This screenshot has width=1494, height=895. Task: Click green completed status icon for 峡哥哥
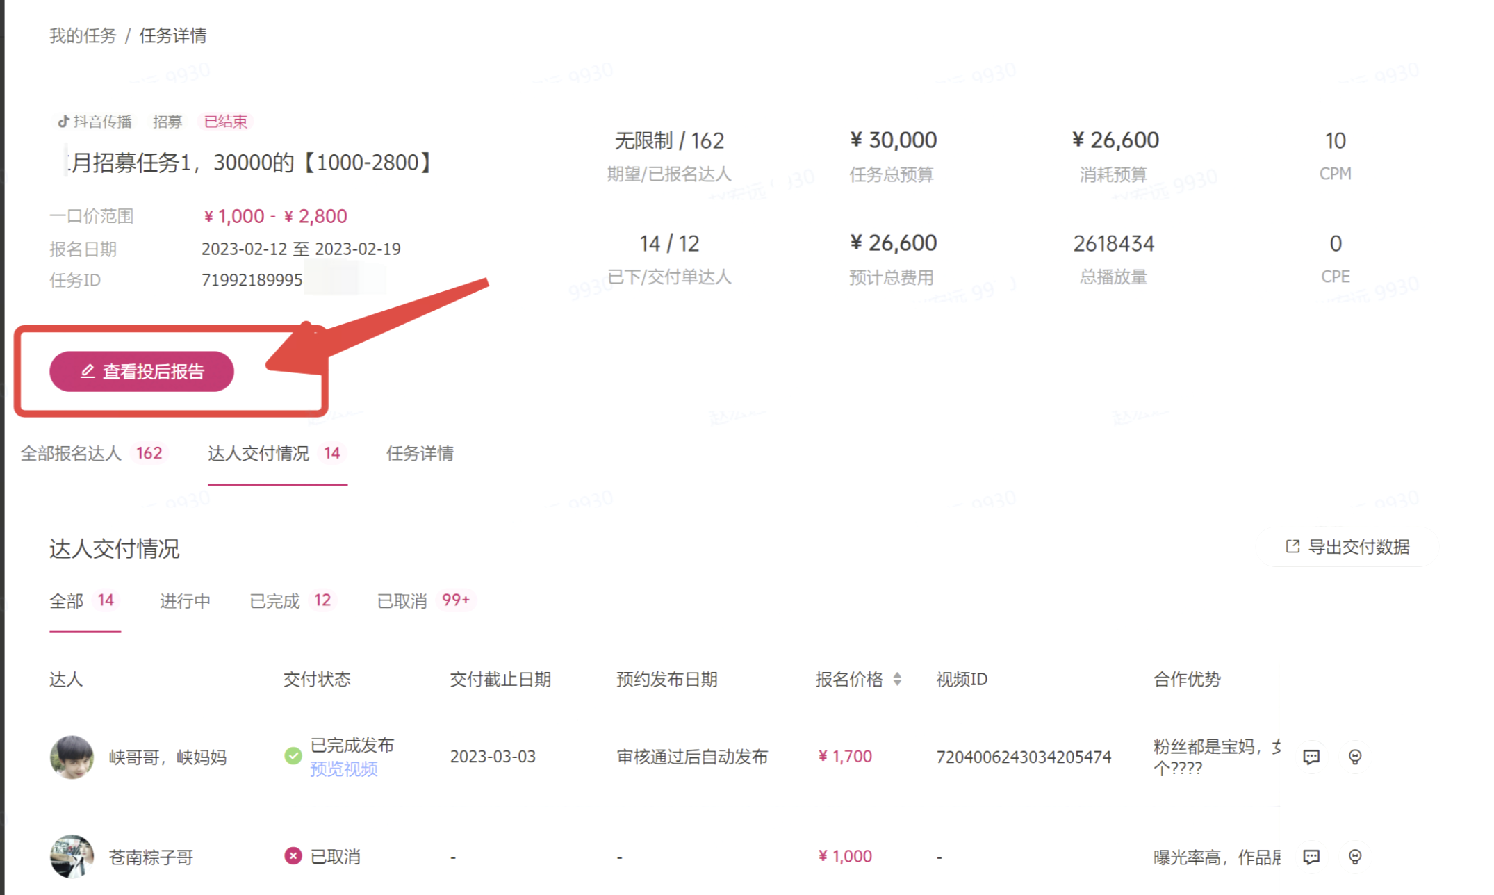tap(293, 756)
